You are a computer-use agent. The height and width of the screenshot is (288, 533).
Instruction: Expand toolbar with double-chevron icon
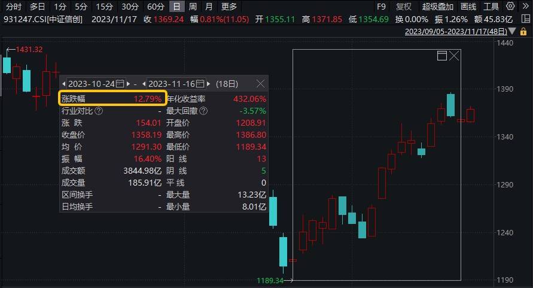coord(525,6)
